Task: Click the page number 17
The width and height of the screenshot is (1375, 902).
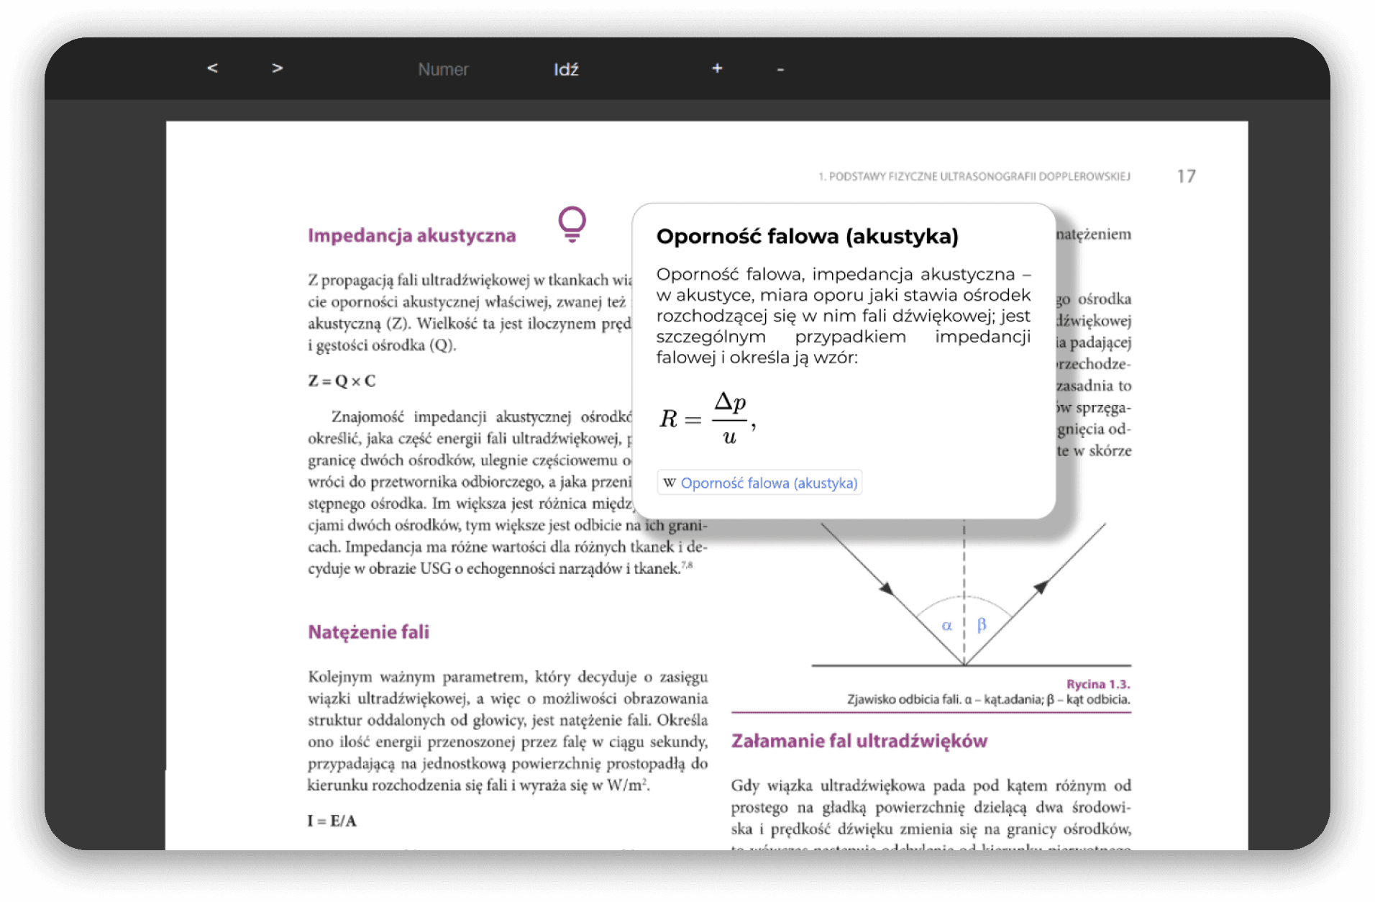Action: [1186, 176]
